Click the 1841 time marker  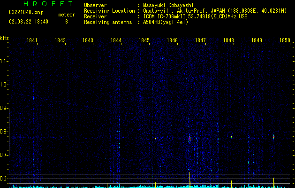(32, 40)
